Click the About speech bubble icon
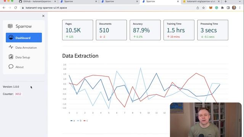The width and height of the screenshot is (244, 137). pyautogui.click(x=11, y=67)
